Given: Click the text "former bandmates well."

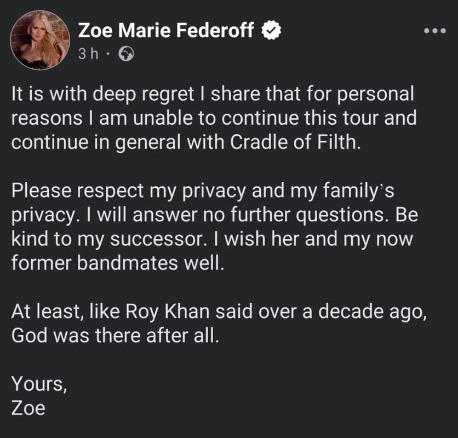Looking at the screenshot, I should tap(118, 263).
